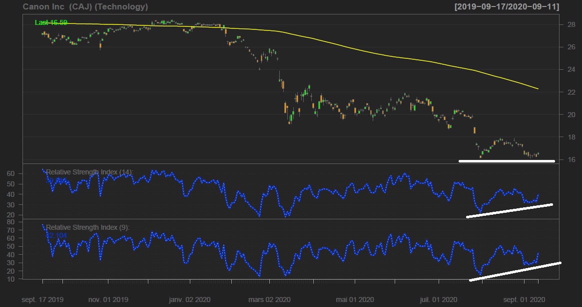Image resolution: width=582 pixels, height=307 pixels.
Task: Select the 2019-09-17/2020-09-11 date range label
Action: click(x=506, y=7)
